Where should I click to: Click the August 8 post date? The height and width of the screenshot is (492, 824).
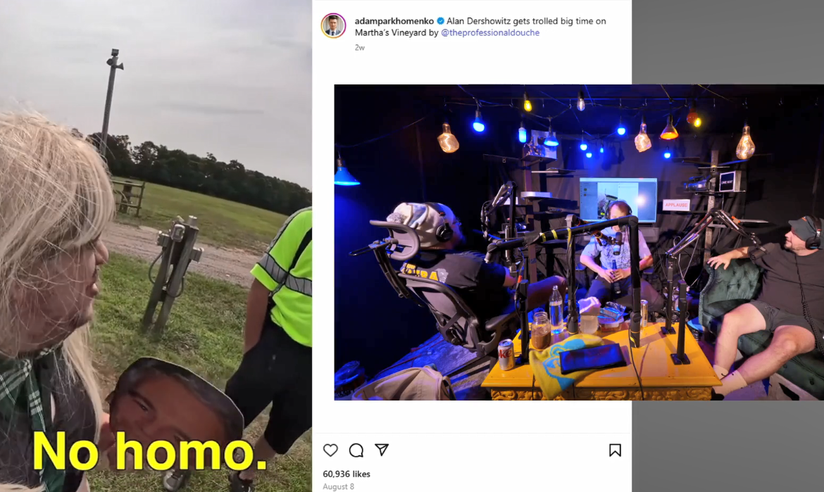[x=339, y=487]
